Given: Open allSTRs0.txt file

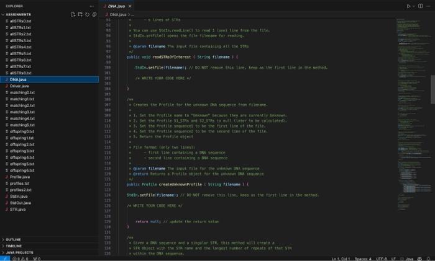Looking at the screenshot, I should click(x=21, y=21).
